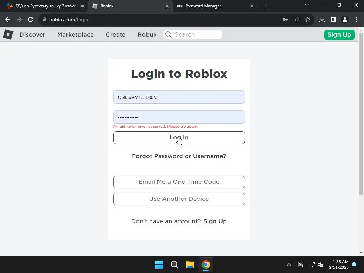The height and width of the screenshot is (273, 364).
Task: Share this page via share icon
Action: 296,20
